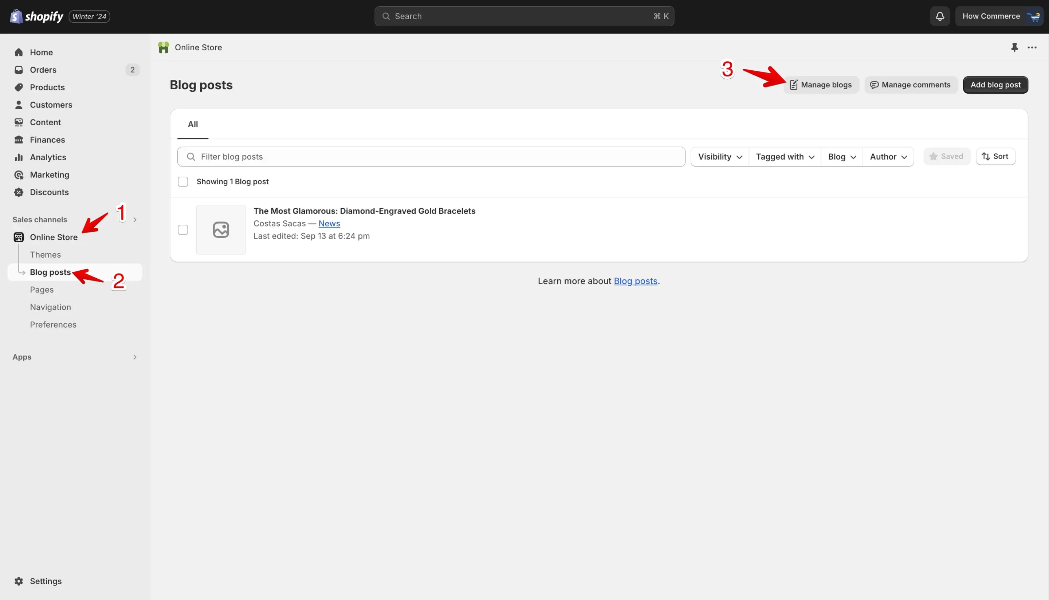Select all blog posts checkbox

pos(183,182)
